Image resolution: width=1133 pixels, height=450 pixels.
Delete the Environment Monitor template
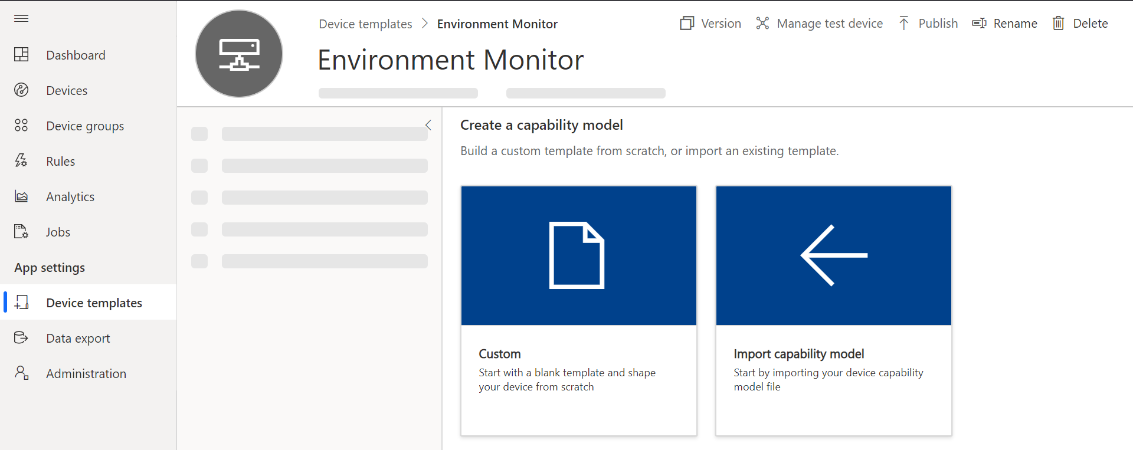pyautogui.click(x=1080, y=24)
